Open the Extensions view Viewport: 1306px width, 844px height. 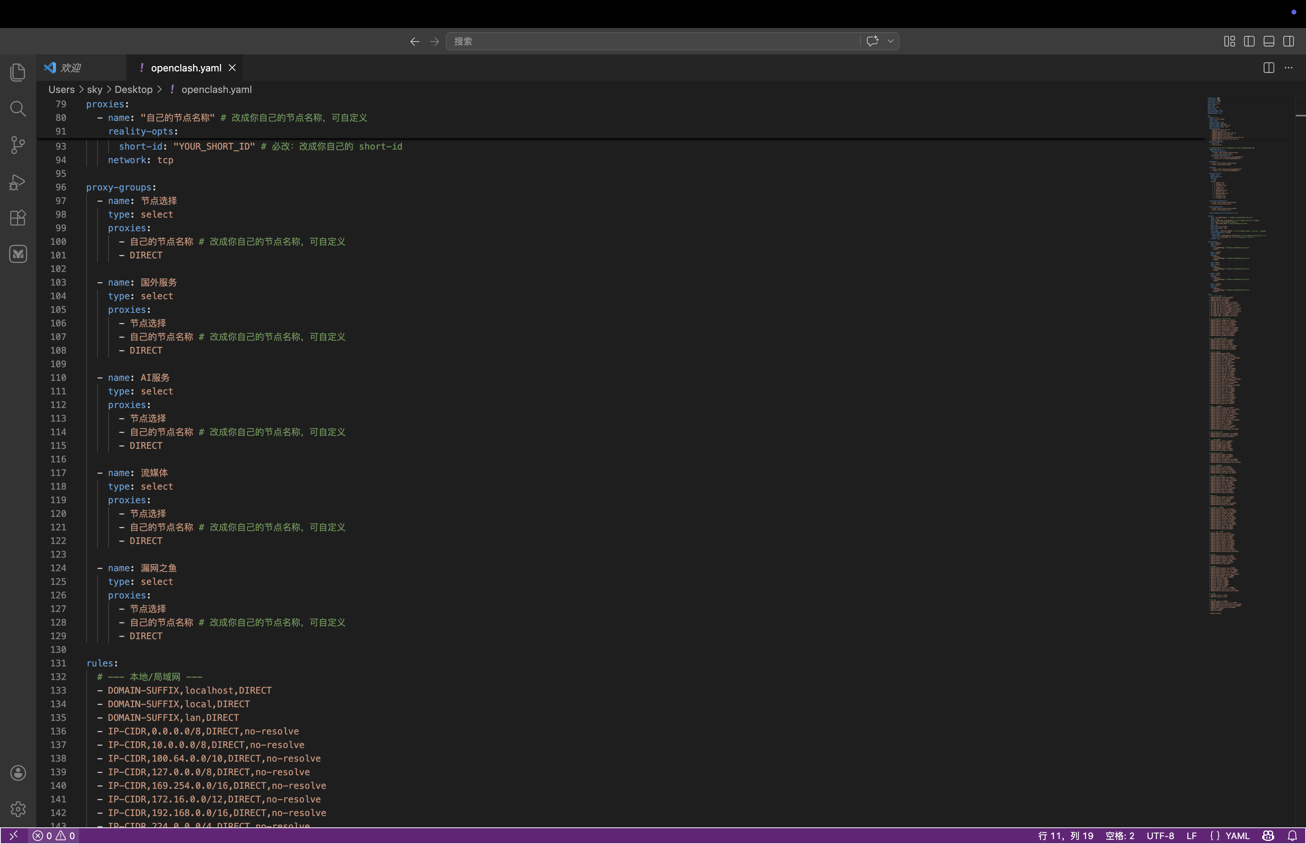(x=17, y=218)
